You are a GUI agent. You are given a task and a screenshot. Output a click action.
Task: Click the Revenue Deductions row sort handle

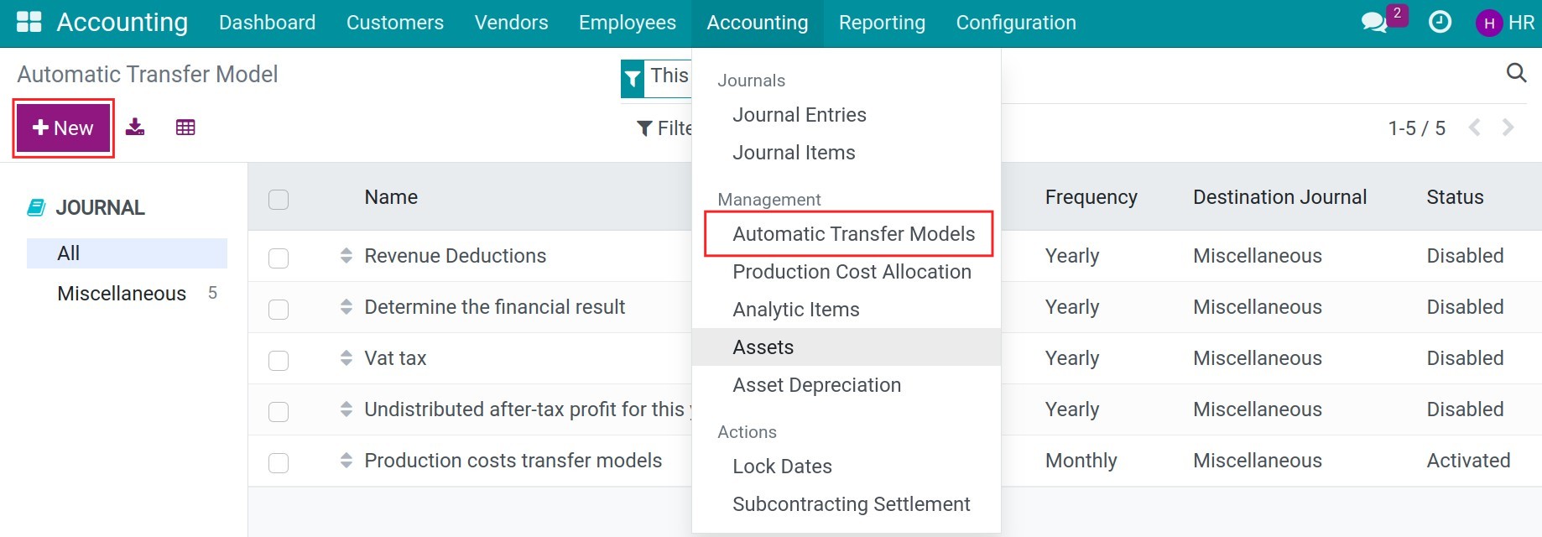point(346,256)
